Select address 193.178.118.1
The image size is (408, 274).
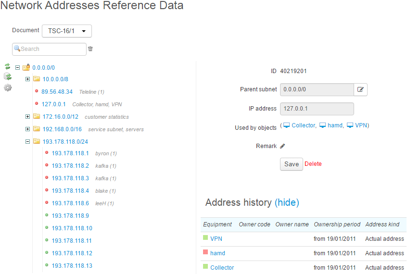70,153
